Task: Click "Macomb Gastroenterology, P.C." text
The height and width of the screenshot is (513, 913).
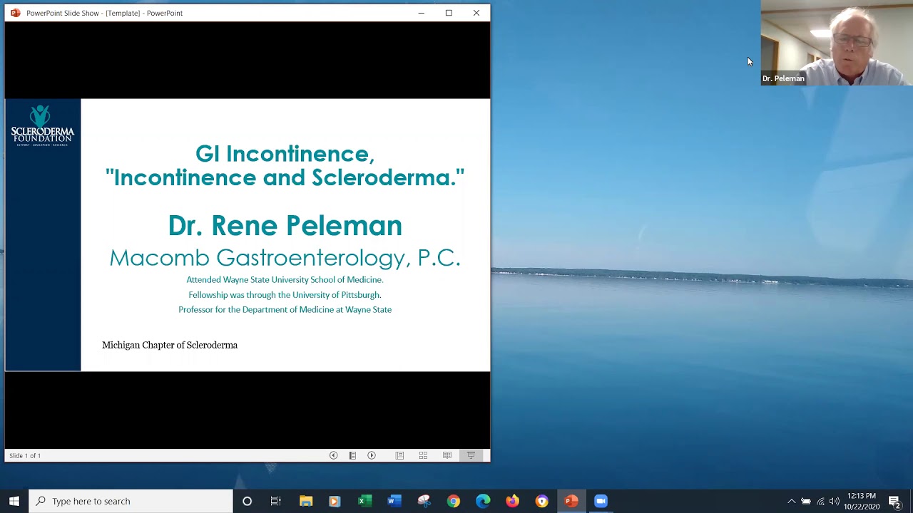Action: point(285,257)
